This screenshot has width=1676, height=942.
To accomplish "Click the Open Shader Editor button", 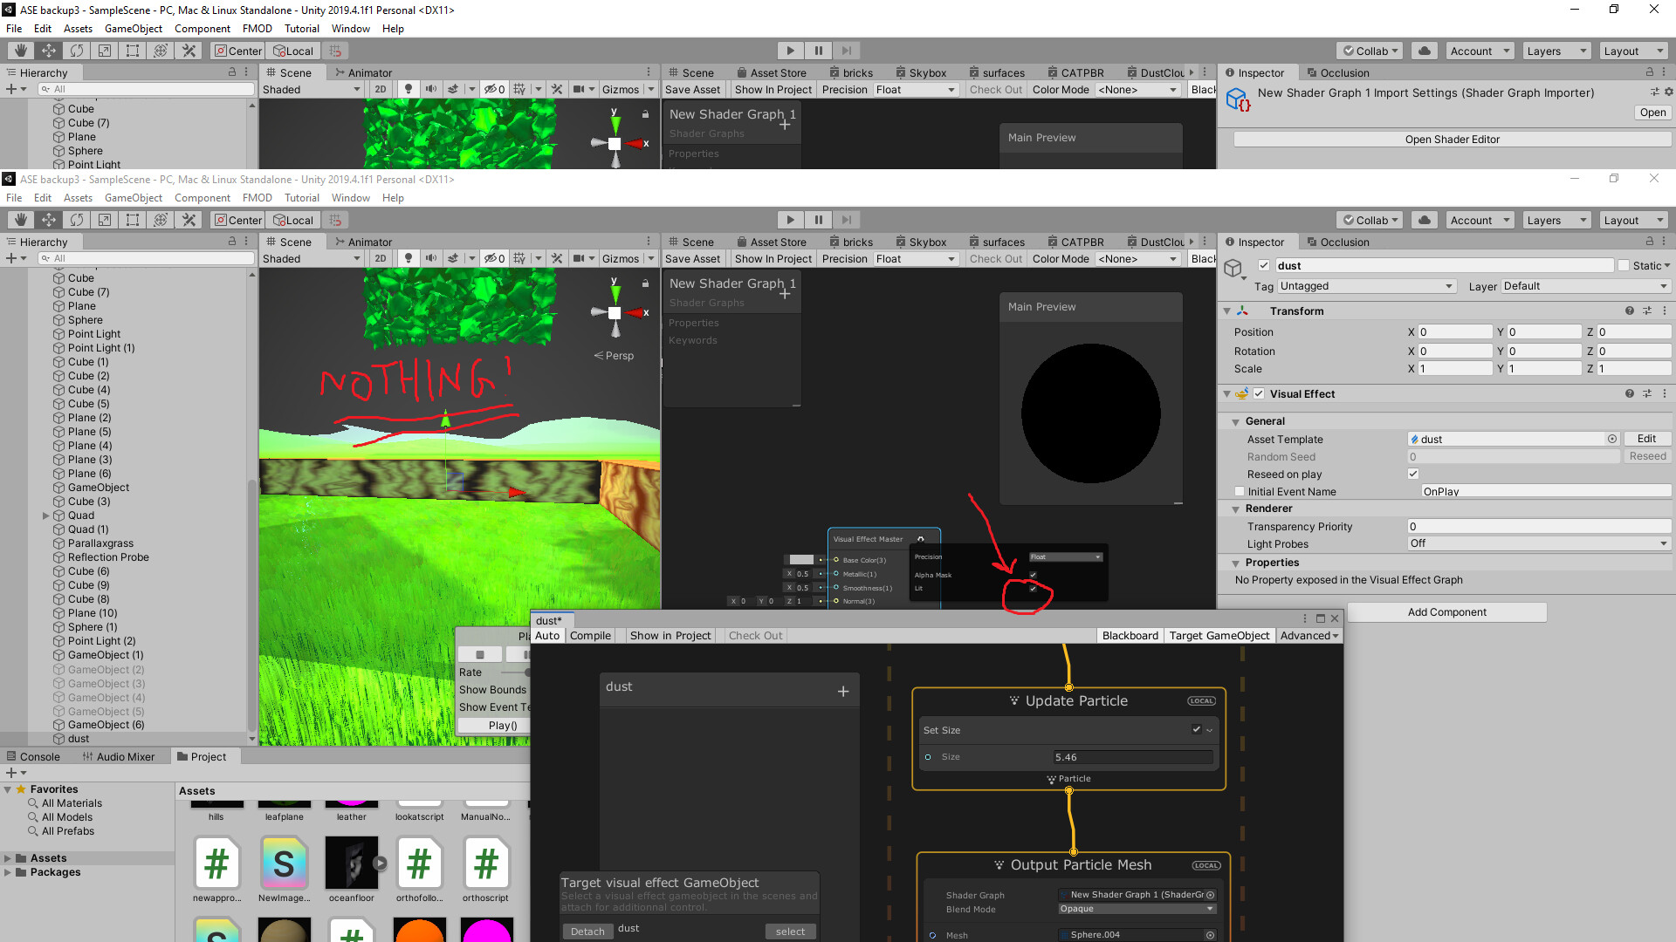I will (1452, 140).
